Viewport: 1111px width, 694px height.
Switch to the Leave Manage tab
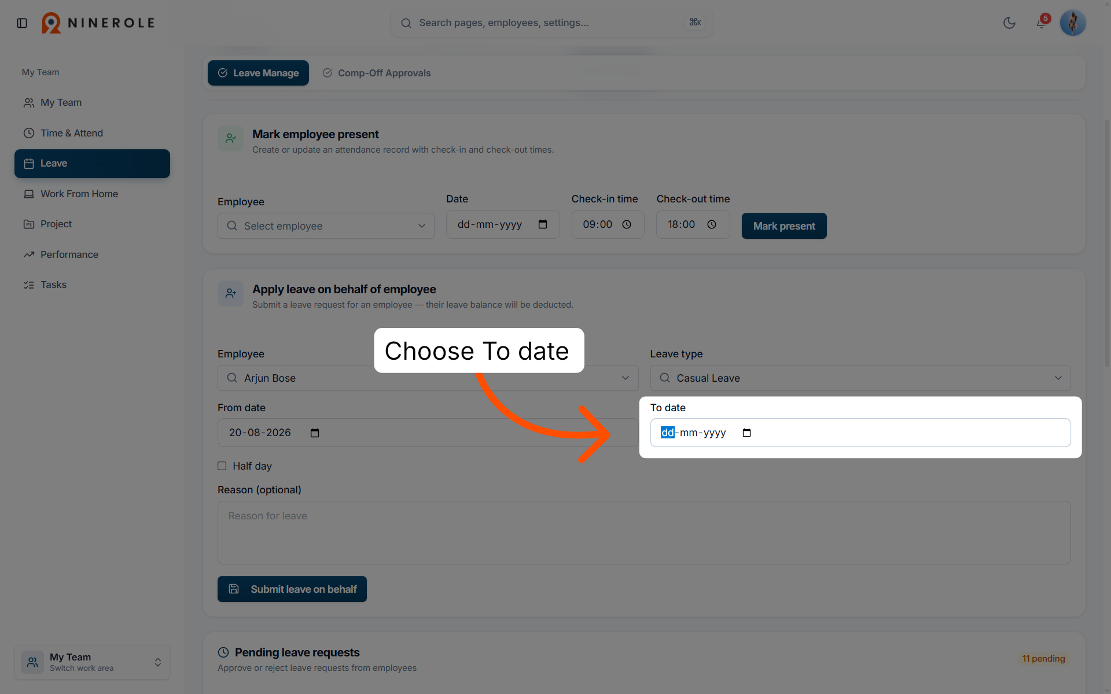pos(258,73)
